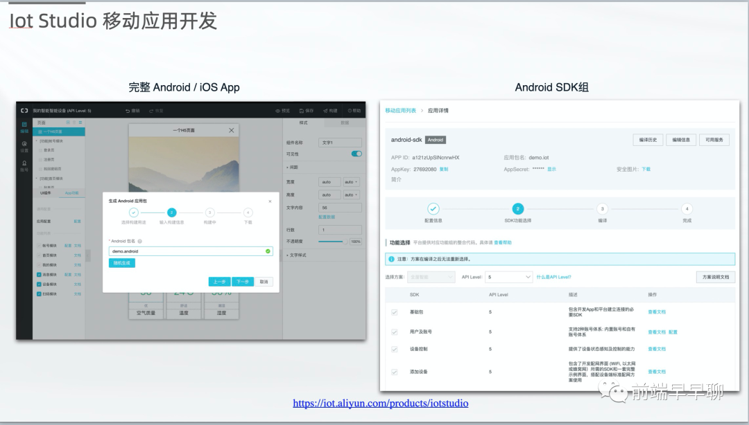Toggle the 基础包 SDK checkbox

395,312
